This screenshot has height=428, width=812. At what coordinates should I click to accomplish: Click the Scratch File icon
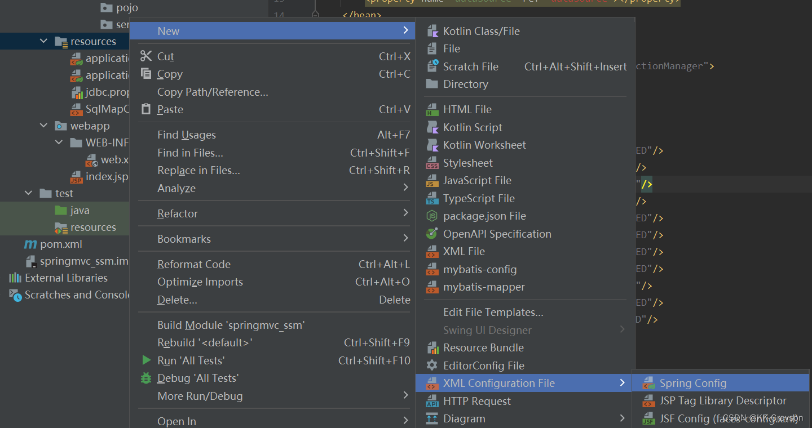click(432, 66)
